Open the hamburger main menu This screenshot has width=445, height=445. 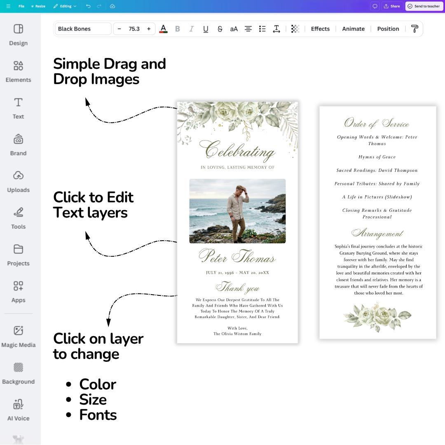[x=8, y=6]
